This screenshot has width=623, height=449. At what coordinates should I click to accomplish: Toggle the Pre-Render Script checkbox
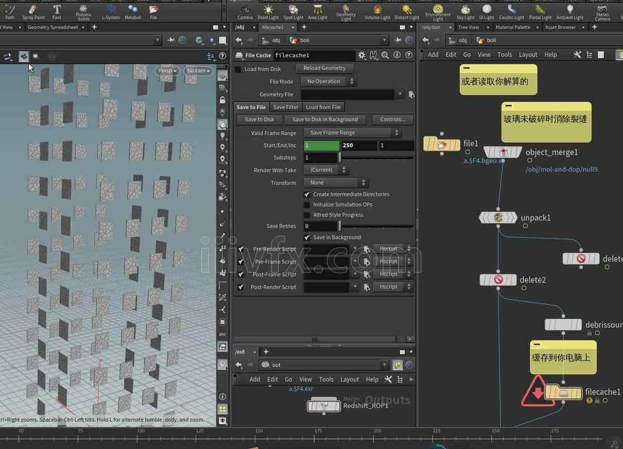(241, 249)
